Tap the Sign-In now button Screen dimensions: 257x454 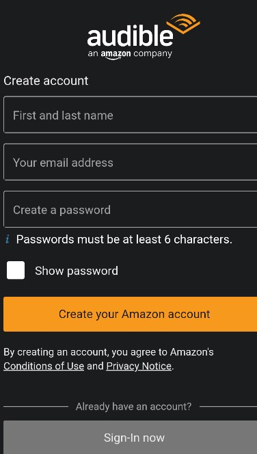click(x=131, y=437)
